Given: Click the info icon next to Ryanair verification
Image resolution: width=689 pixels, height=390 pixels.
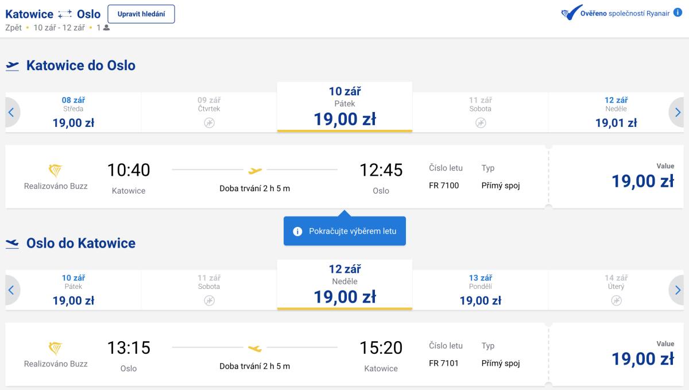Looking at the screenshot, I should click(x=678, y=14).
